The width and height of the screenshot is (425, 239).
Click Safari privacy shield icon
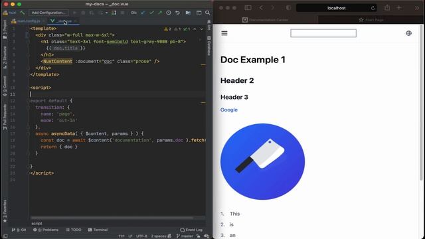(x=288, y=8)
